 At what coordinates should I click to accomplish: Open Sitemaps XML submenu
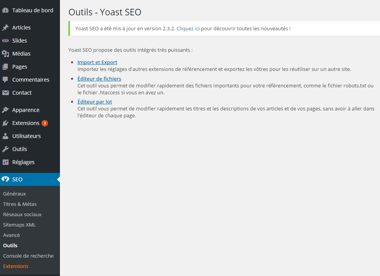(19, 225)
